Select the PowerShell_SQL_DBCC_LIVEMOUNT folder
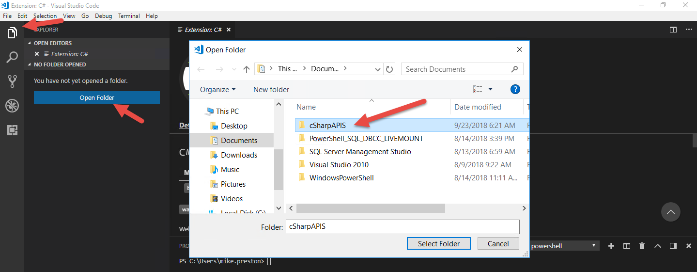 (x=366, y=138)
